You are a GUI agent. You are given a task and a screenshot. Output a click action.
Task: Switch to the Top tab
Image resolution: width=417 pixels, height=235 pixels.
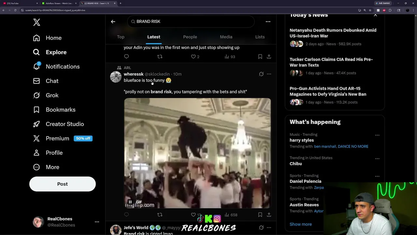point(121,37)
